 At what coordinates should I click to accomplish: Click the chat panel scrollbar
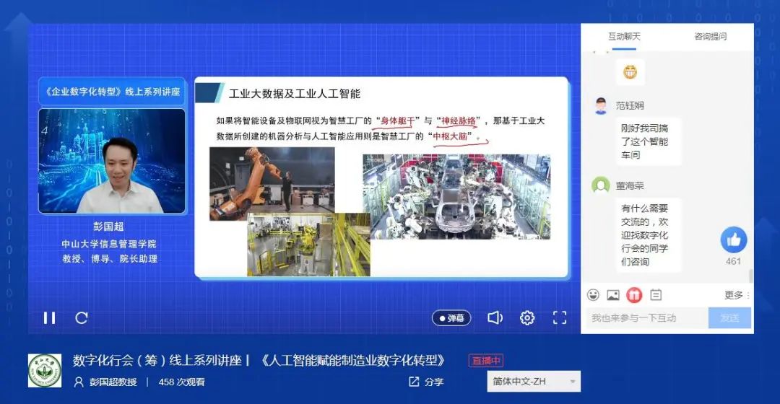click(751, 275)
